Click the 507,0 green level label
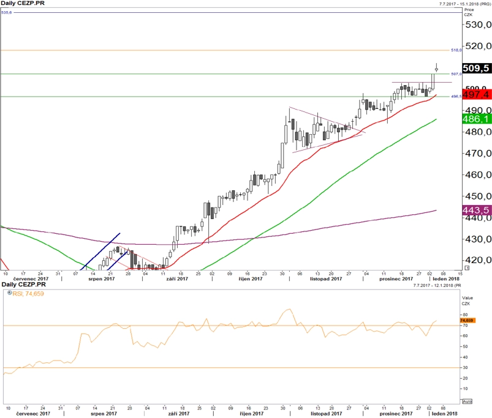 (x=456, y=74)
